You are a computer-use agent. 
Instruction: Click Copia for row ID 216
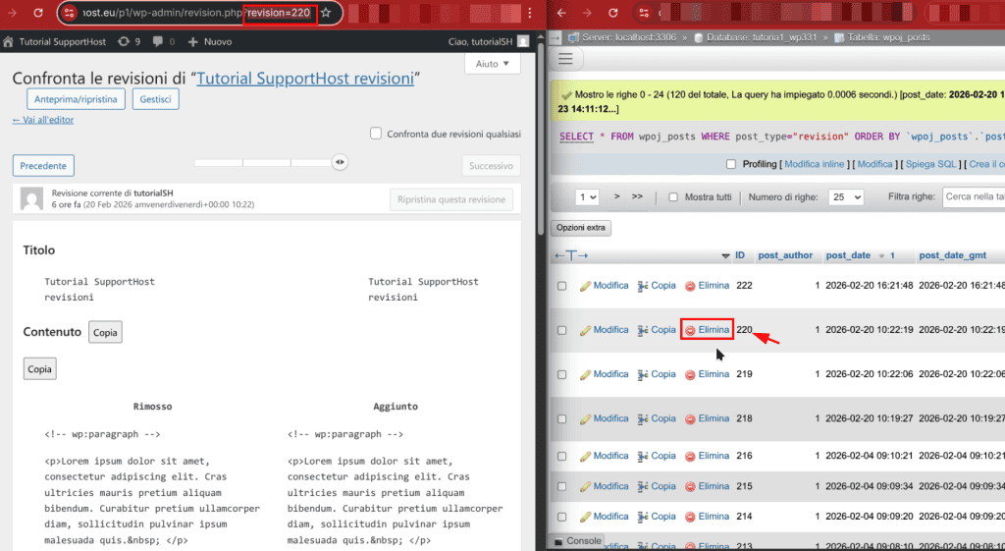(x=657, y=456)
